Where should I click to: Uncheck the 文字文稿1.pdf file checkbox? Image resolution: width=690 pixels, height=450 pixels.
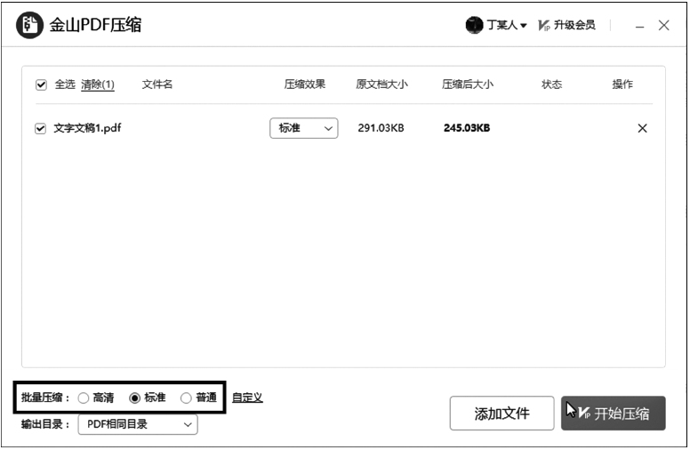click(40, 129)
